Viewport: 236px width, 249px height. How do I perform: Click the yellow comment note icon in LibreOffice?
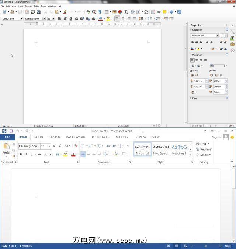(164, 12)
